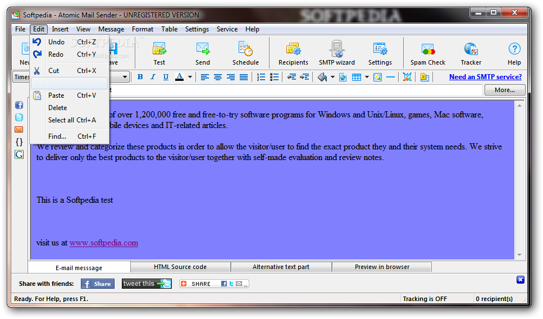Insert a bulleted list

[274, 77]
